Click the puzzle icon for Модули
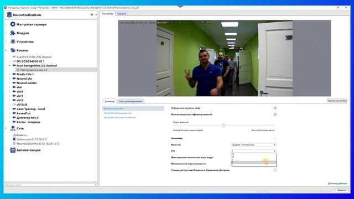The height and width of the screenshot is (199, 354). point(13,33)
